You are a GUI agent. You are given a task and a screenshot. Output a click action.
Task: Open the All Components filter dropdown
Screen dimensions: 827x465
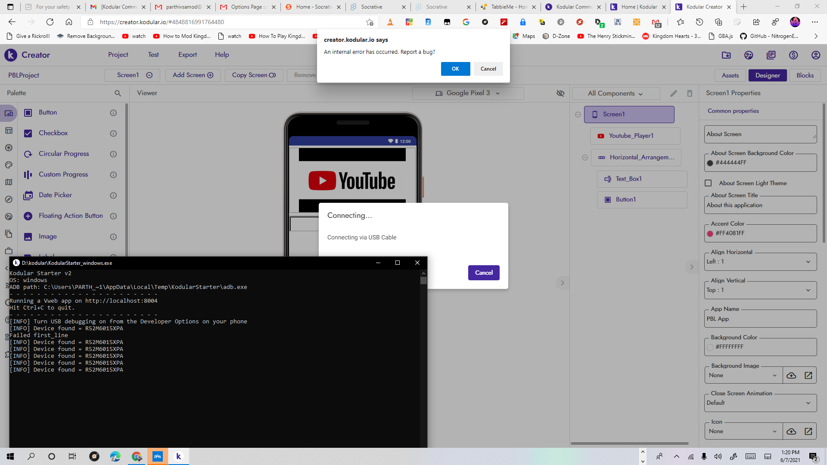click(616, 93)
